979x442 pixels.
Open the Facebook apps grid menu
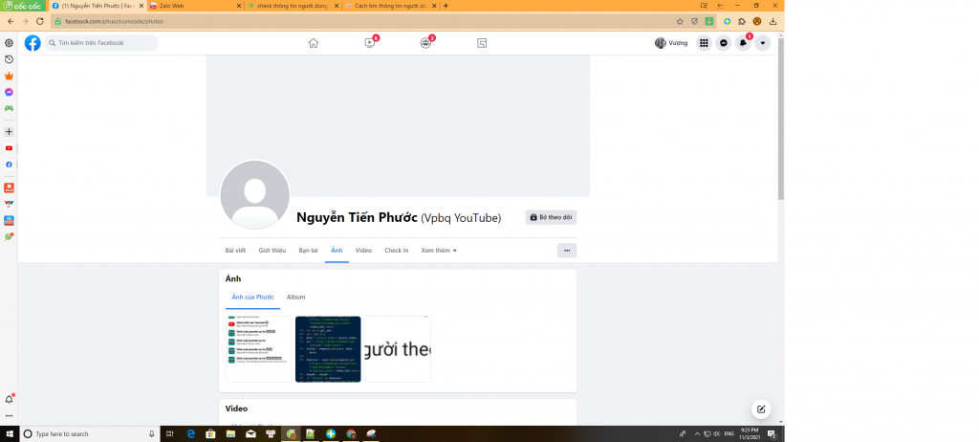click(704, 43)
